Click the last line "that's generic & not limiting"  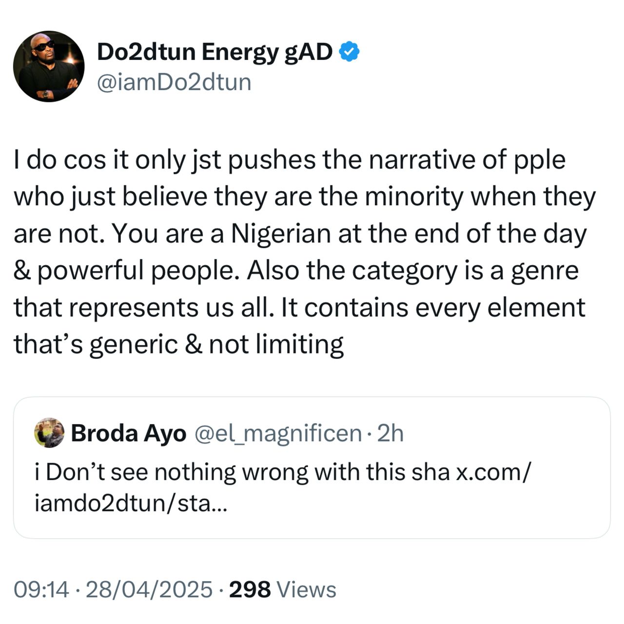[x=178, y=344]
